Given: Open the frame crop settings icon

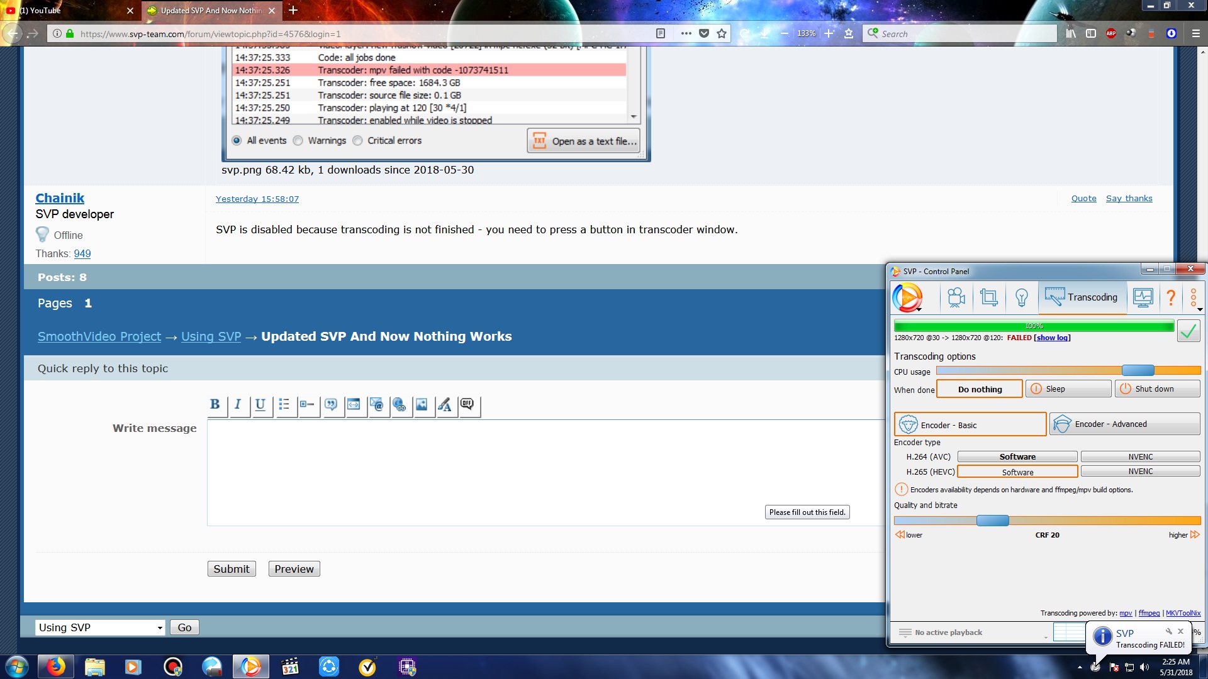Looking at the screenshot, I should pos(988,297).
